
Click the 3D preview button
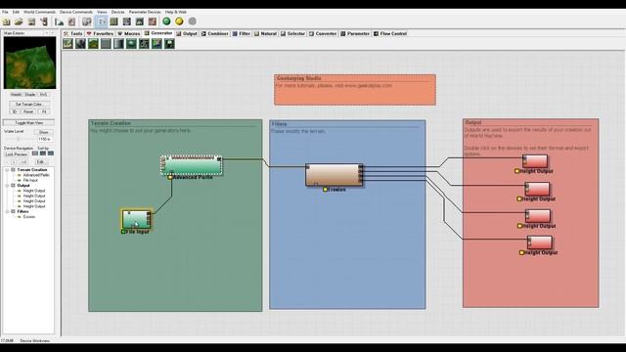[x=15, y=111]
